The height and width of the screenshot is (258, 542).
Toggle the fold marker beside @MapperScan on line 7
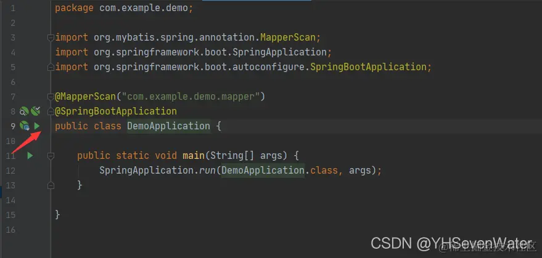coord(51,97)
